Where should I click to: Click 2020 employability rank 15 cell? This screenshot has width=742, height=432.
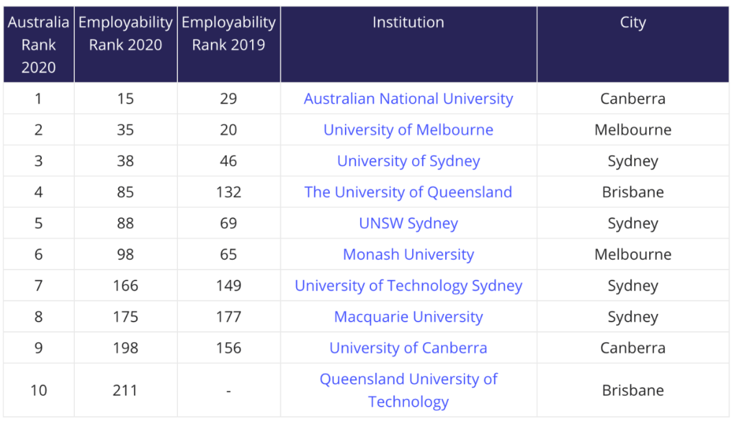point(125,99)
